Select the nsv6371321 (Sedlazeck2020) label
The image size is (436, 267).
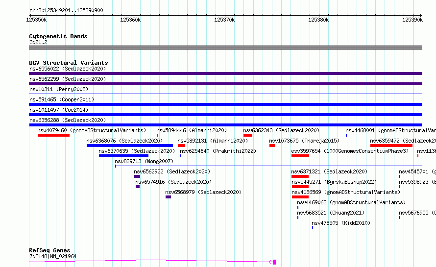[329, 171]
